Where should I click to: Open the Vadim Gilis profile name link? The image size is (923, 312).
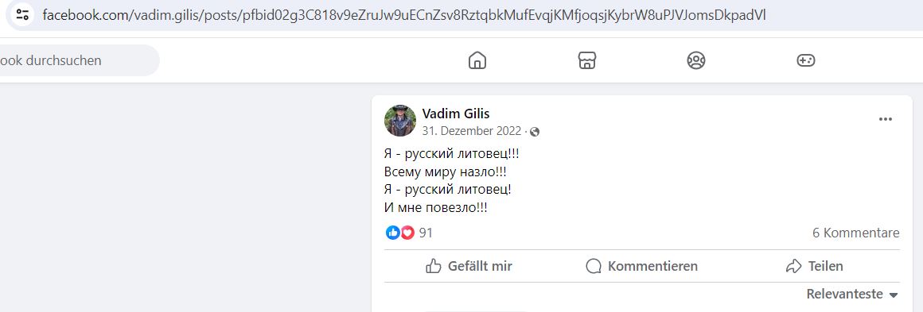pos(456,114)
